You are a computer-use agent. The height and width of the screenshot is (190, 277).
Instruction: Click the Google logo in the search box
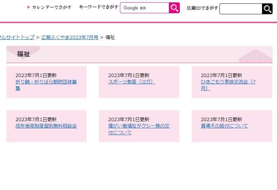(x=131, y=8)
